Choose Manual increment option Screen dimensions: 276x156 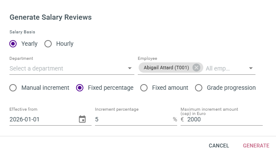click(x=13, y=88)
